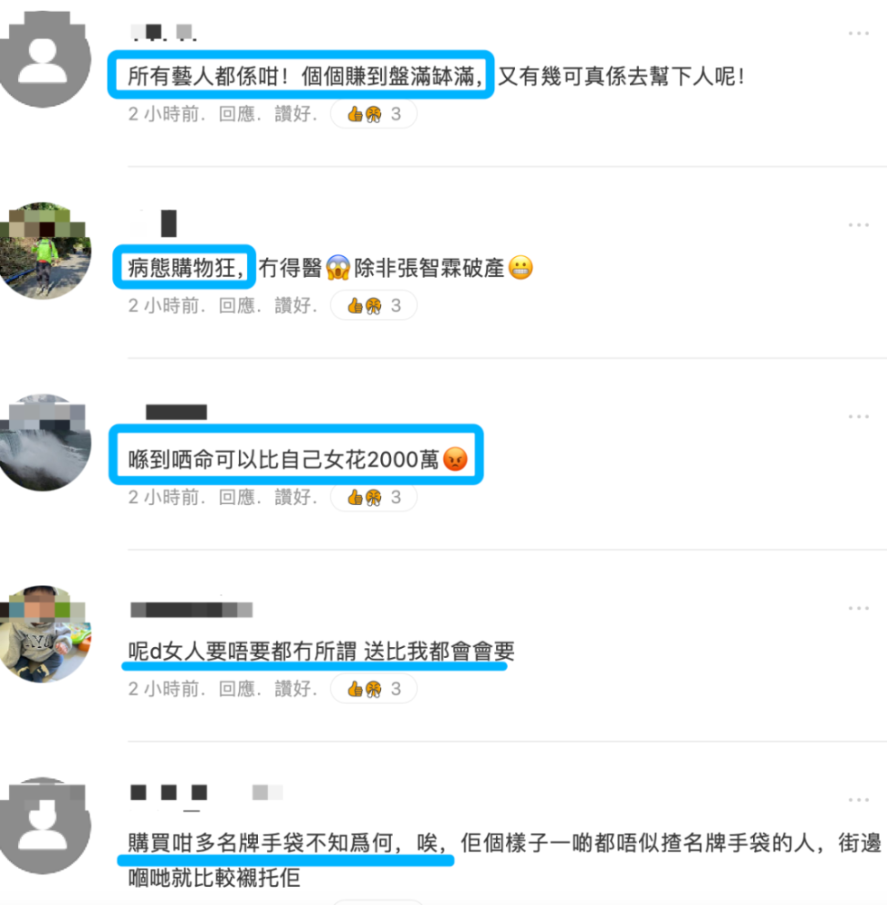Like (讚好) the 呢d女人要唔要 comment

292,689
